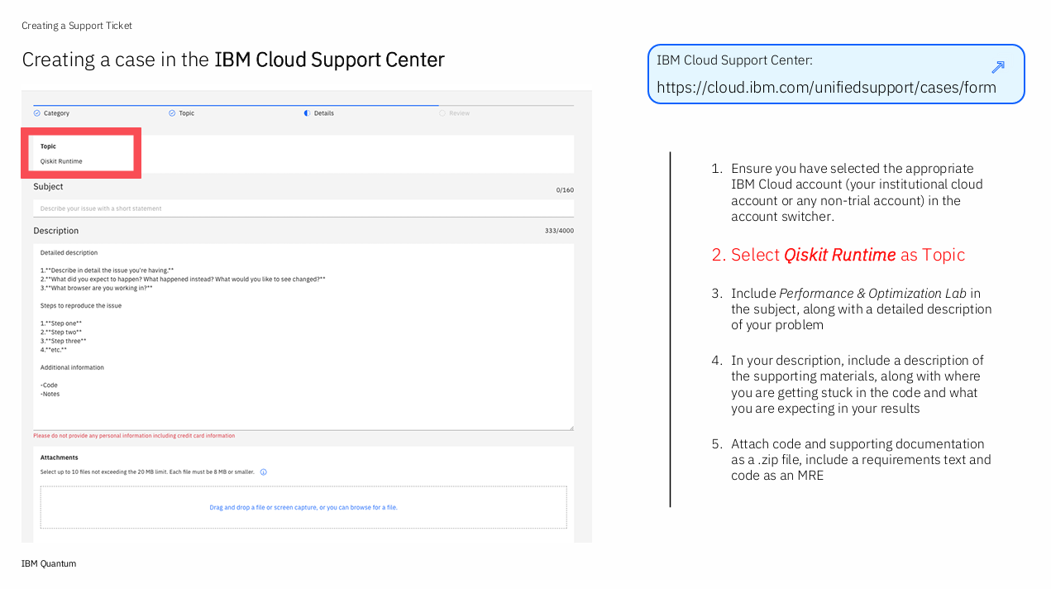Switch to the Topic step label
Screen dimensions: 1051x589
(x=187, y=113)
